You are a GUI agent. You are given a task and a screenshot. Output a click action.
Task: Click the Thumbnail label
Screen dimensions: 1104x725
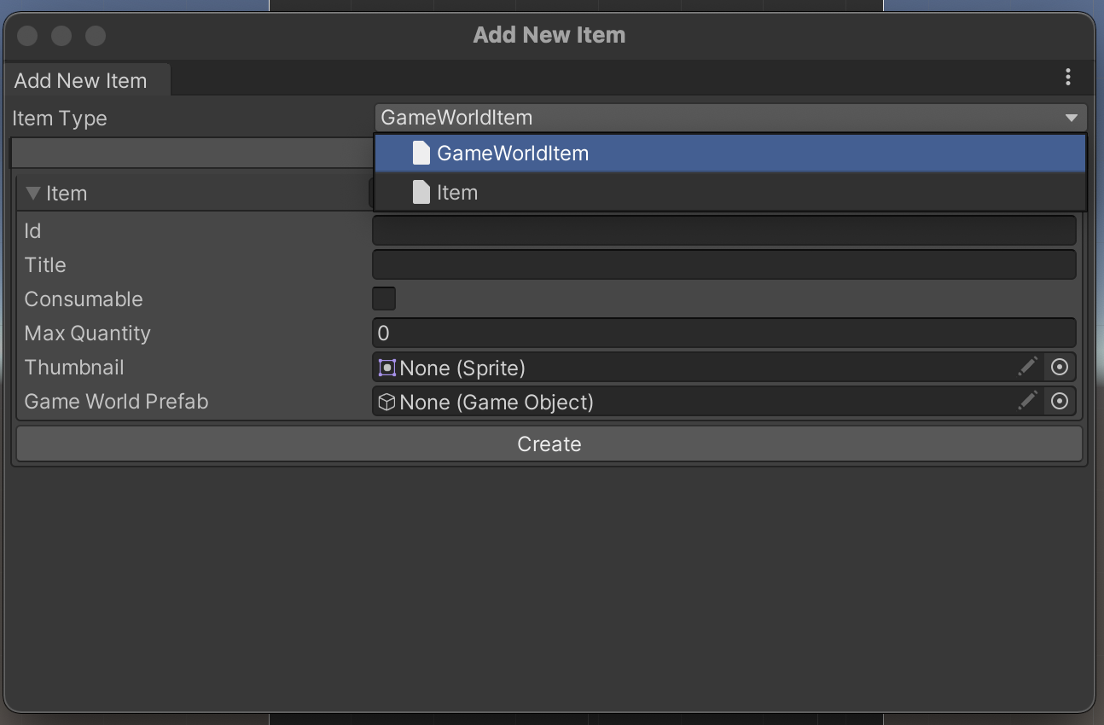74,367
